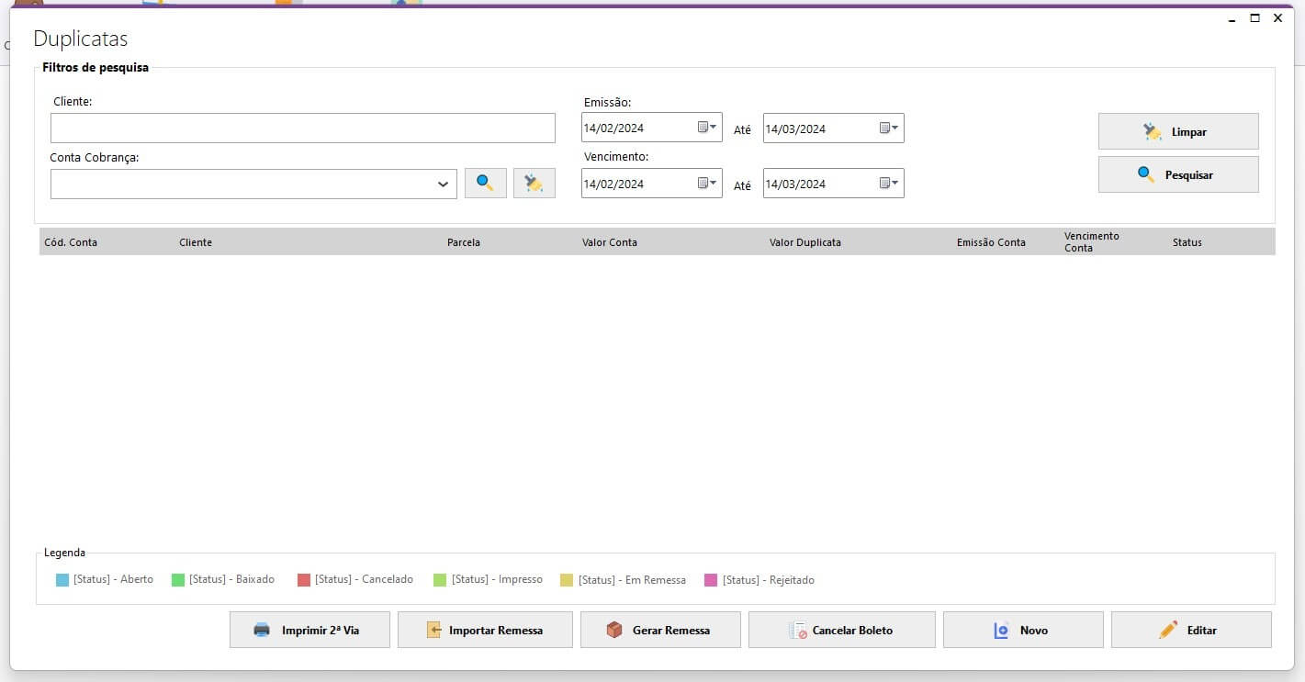
Task: Click Importar Remessa button
Action: pos(485,630)
